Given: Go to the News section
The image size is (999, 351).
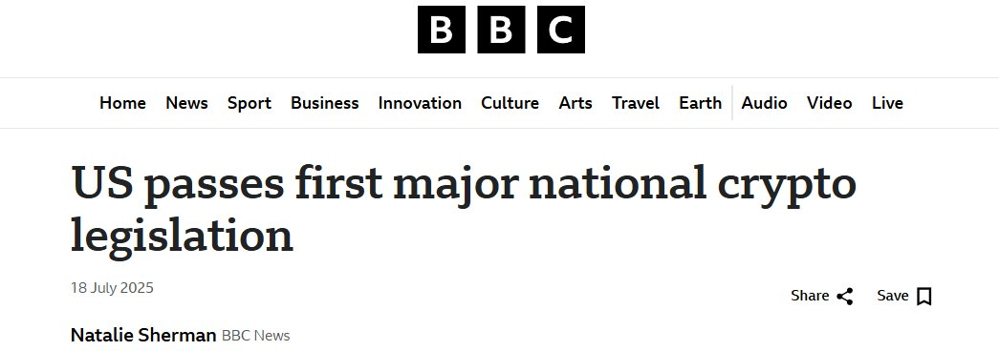Looking at the screenshot, I should pyautogui.click(x=186, y=103).
